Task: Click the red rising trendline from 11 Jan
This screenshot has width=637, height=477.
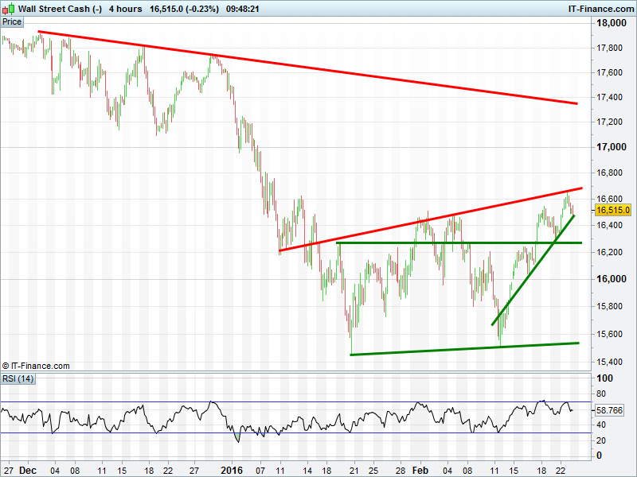Action: coord(431,219)
